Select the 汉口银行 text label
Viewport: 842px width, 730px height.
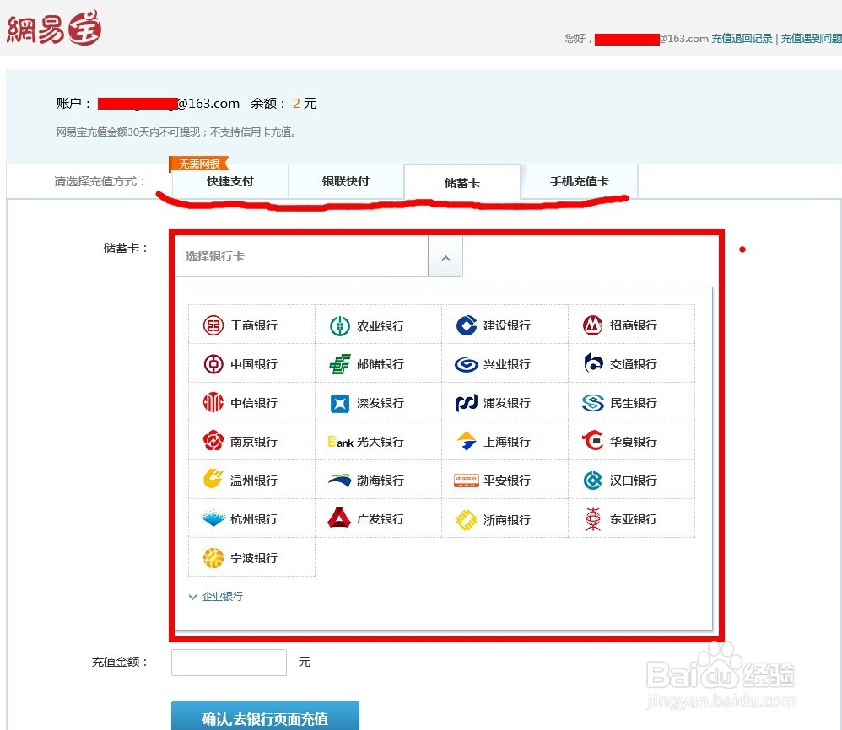[x=634, y=480]
